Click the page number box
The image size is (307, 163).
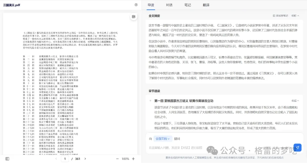[x=65, y=159]
